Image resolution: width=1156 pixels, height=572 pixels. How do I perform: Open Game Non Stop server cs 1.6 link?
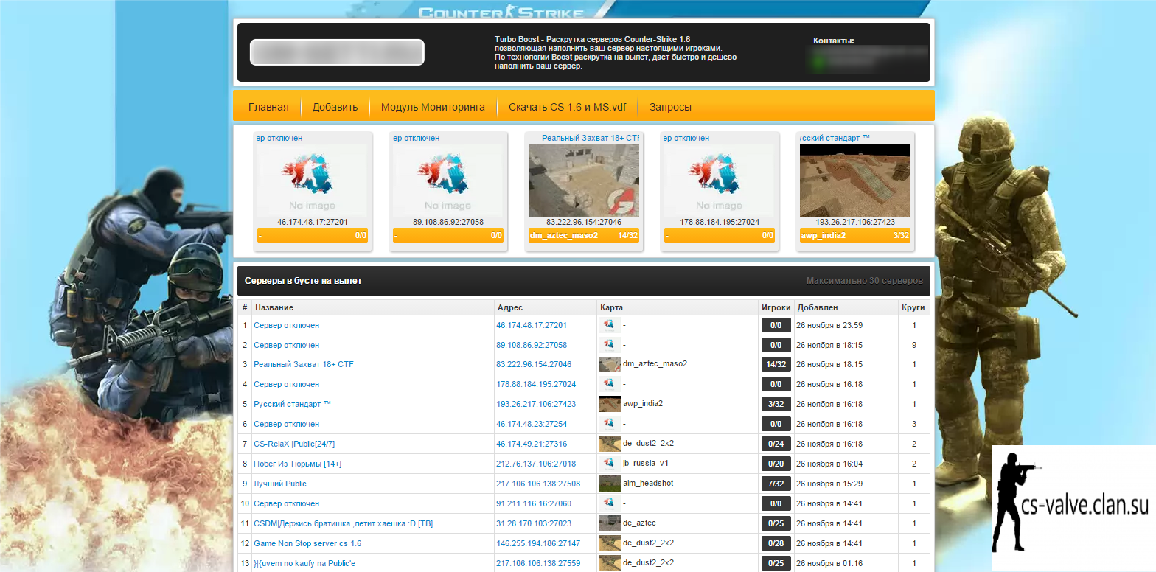[x=307, y=543]
